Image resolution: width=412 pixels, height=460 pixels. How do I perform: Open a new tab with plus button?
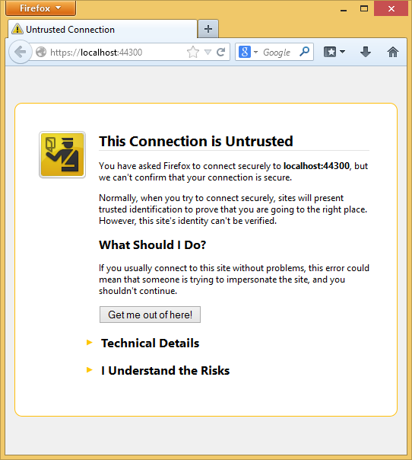tap(208, 29)
